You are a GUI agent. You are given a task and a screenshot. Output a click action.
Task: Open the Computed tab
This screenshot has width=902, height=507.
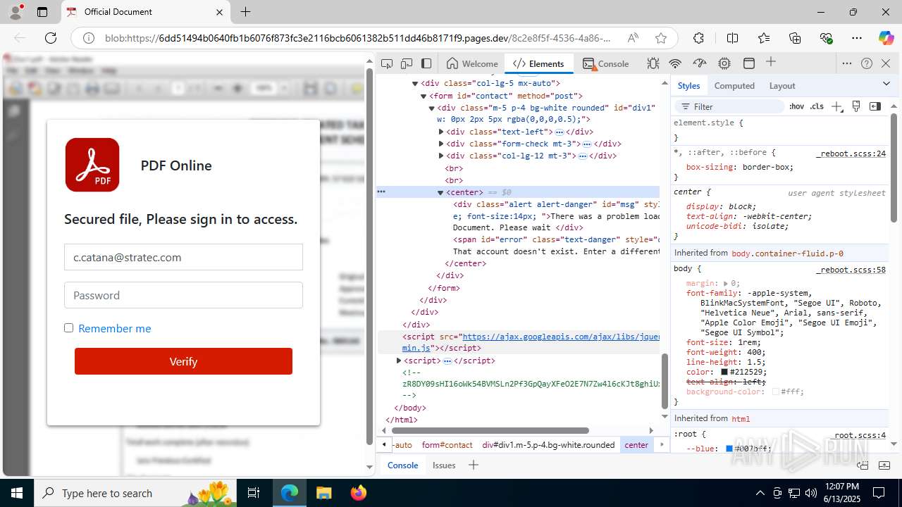(x=734, y=85)
